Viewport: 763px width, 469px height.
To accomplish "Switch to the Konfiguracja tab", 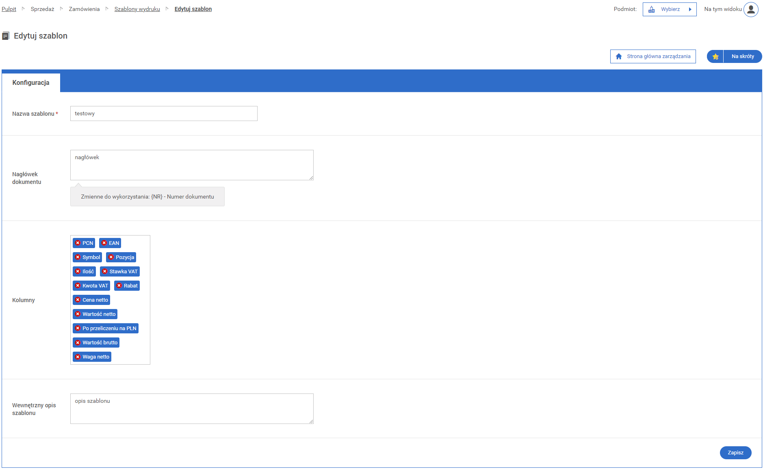I will pos(31,83).
